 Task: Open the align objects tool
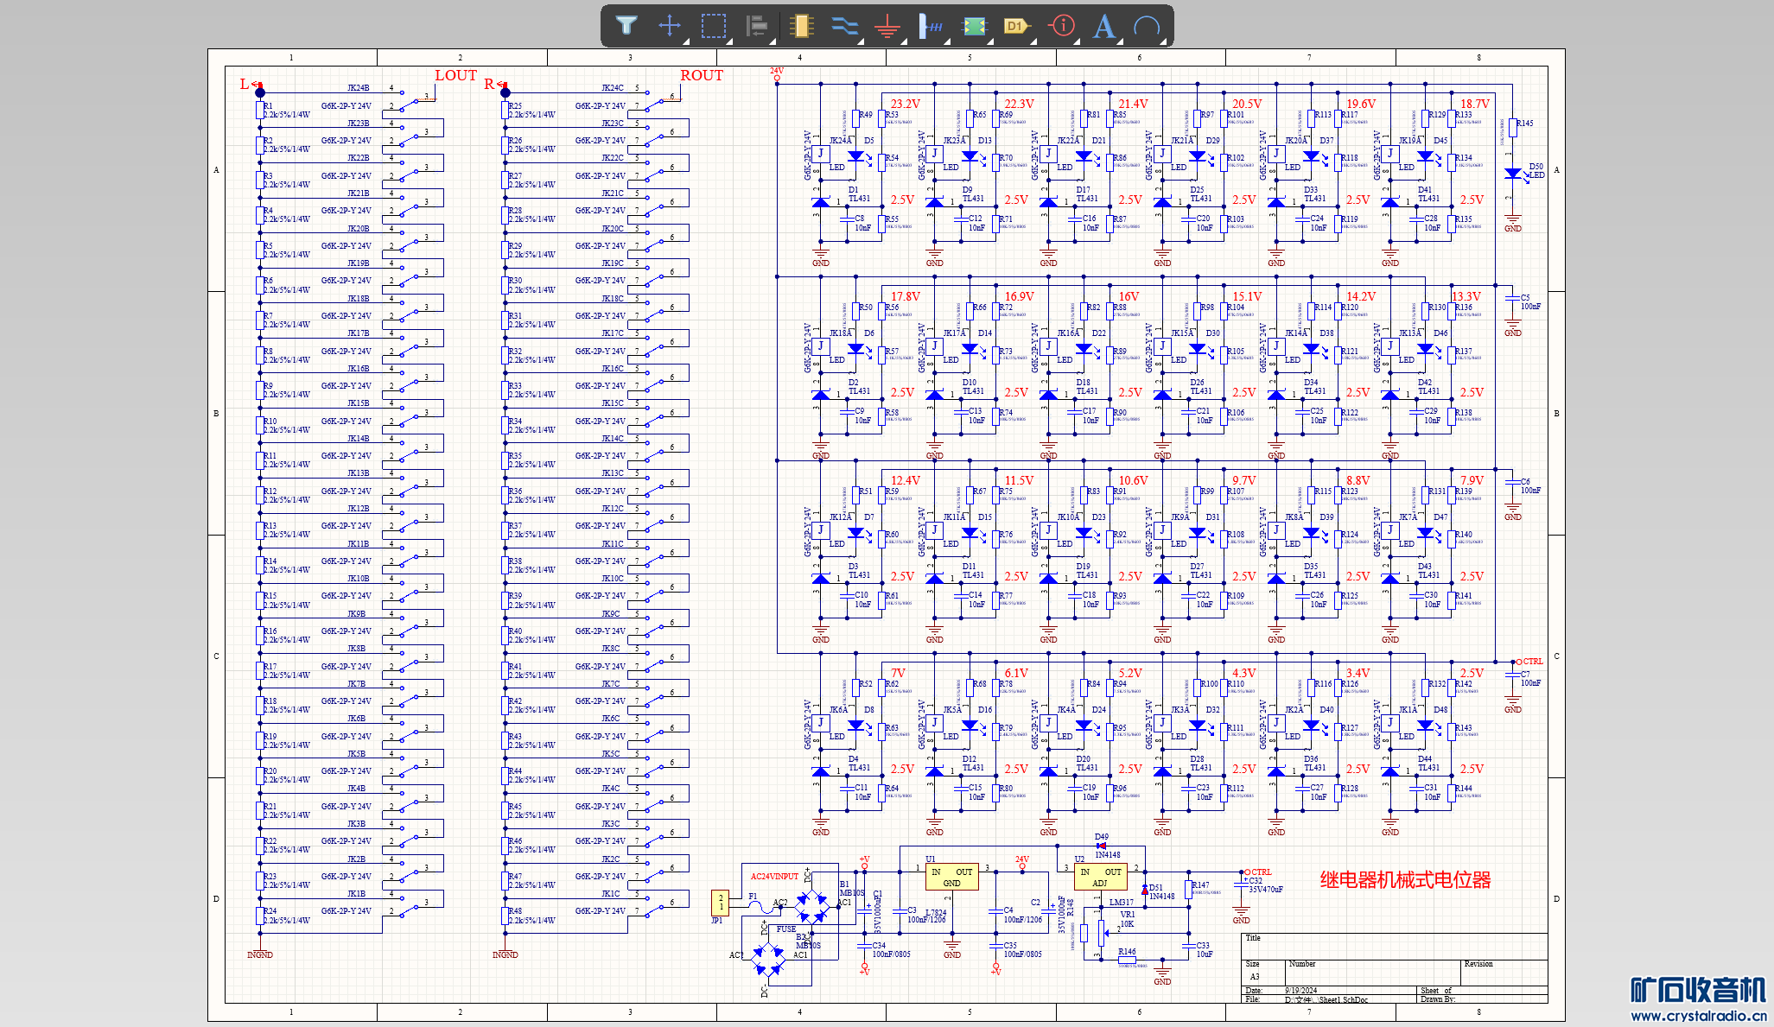(757, 26)
